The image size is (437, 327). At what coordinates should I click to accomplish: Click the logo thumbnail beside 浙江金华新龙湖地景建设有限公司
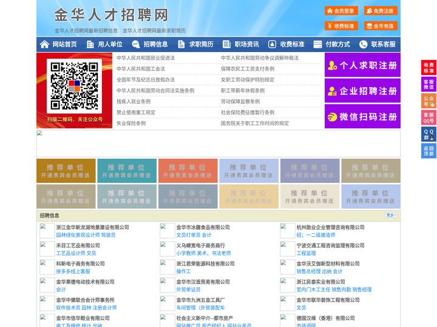click(x=47, y=231)
